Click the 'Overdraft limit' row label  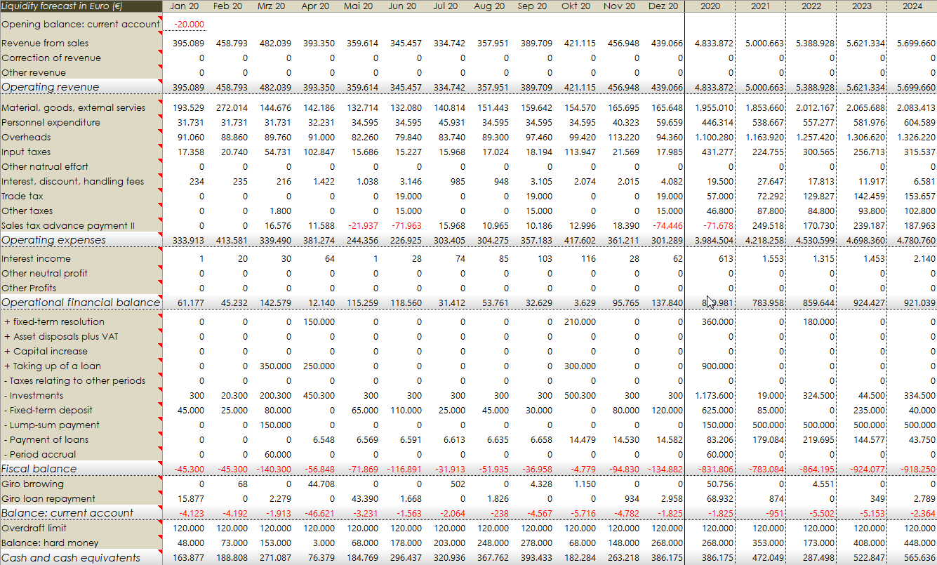click(x=34, y=528)
